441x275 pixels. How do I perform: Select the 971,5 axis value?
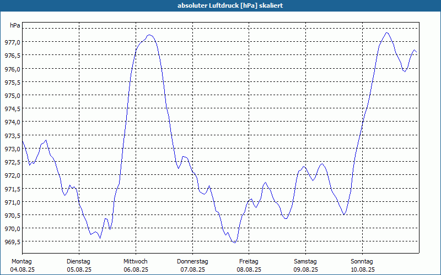[13, 189]
